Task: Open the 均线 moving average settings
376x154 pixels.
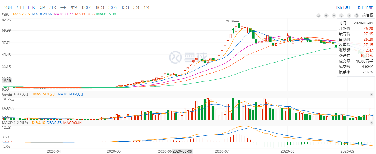Action: point(5,14)
